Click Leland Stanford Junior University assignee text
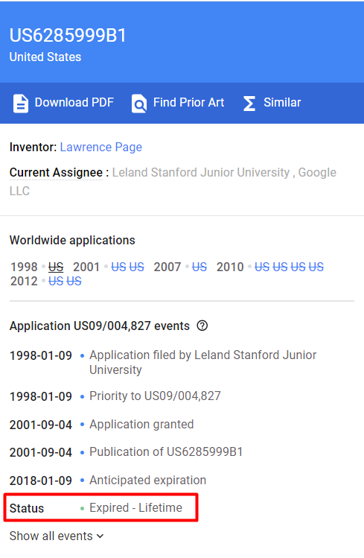The image size is (364, 558). (x=201, y=172)
